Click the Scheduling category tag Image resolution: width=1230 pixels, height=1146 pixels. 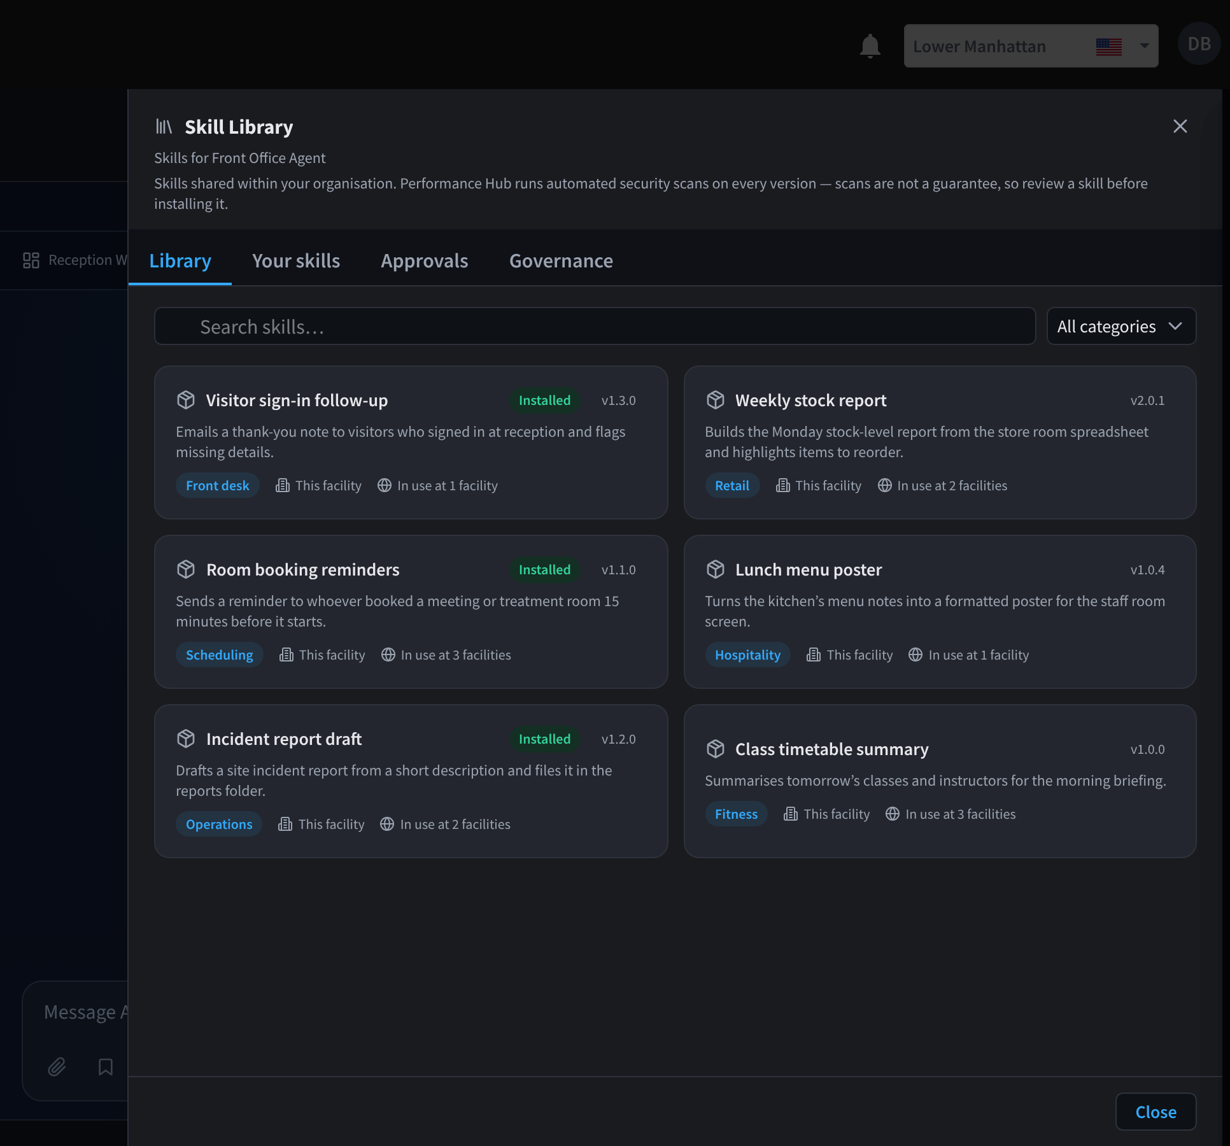point(219,654)
